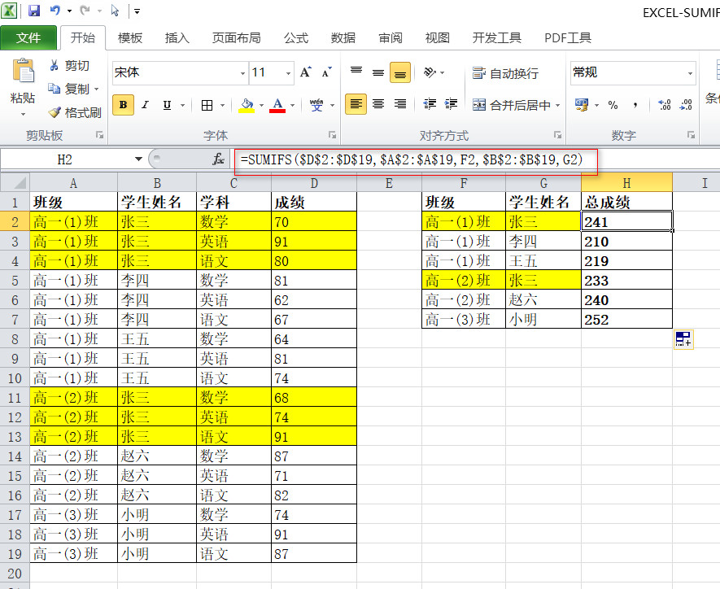Toggle left text alignment
Image resolution: width=720 pixels, height=589 pixels.
click(356, 104)
